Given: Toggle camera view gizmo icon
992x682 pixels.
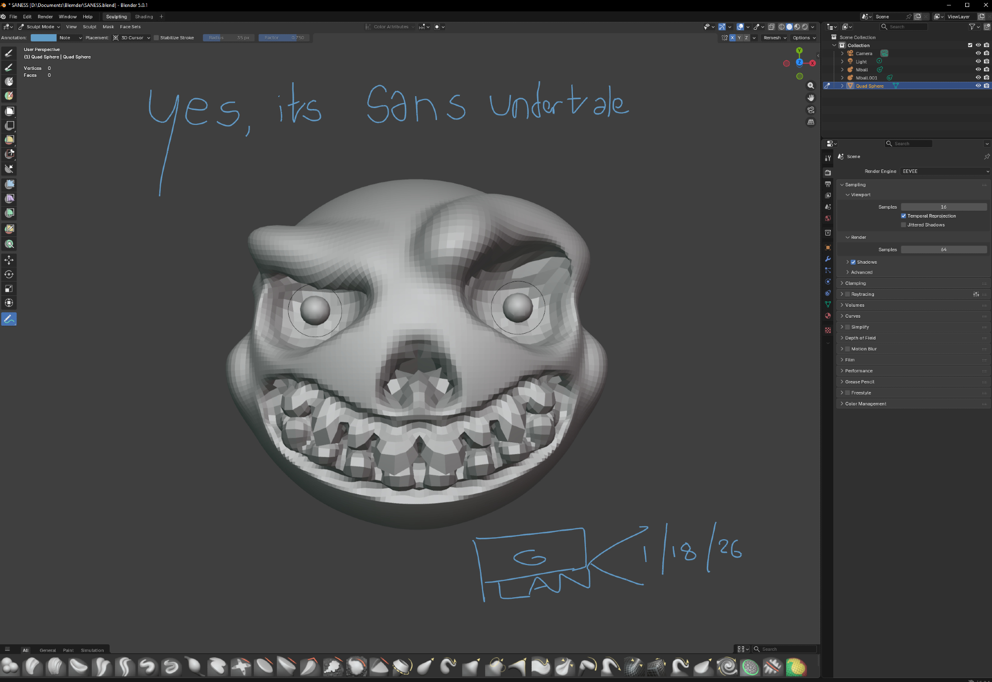Looking at the screenshot, I should (811, 110).
